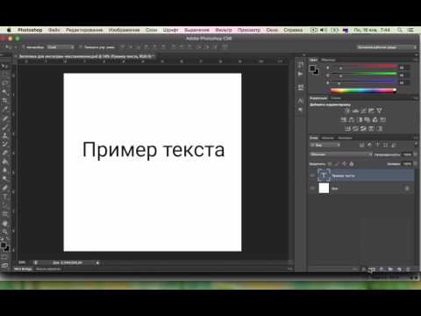Toggle the lock transparent pixels option
The height and width of the screenshot is (316, 421).
[x=330, y=164]
